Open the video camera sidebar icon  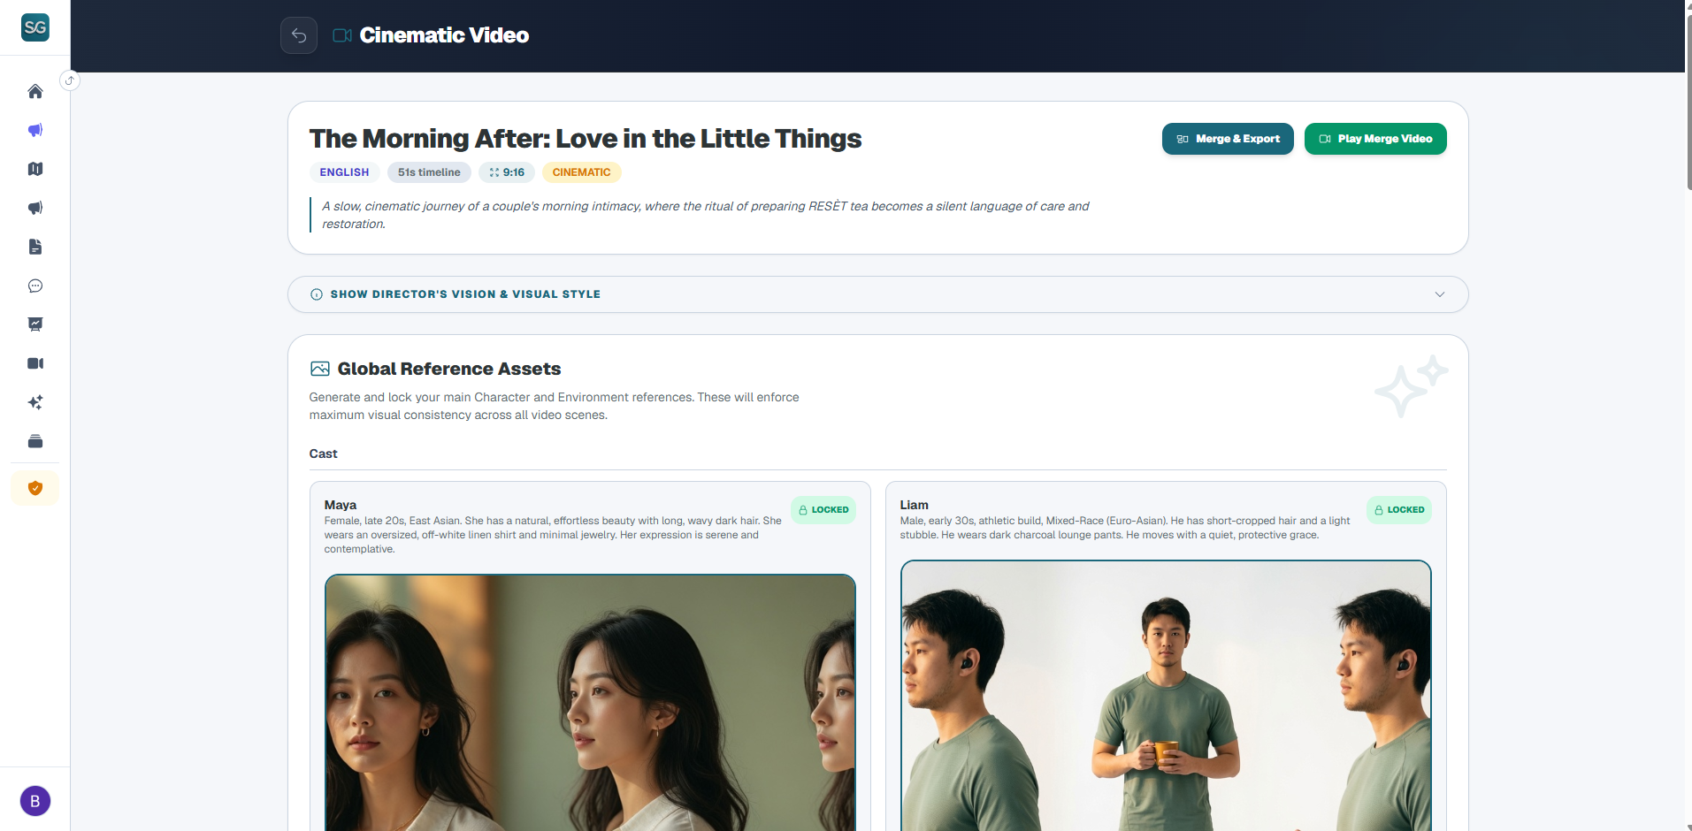click(35, 363)
